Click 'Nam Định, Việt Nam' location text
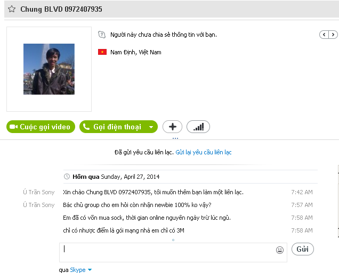 click(x=136, y=52)
